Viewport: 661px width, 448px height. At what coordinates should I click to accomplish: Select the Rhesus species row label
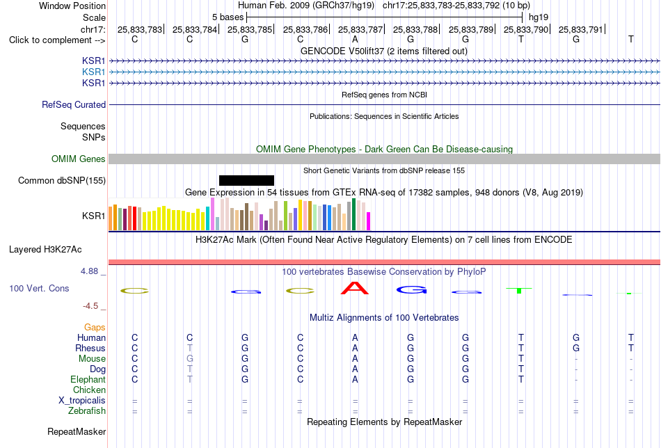[90, 348]
